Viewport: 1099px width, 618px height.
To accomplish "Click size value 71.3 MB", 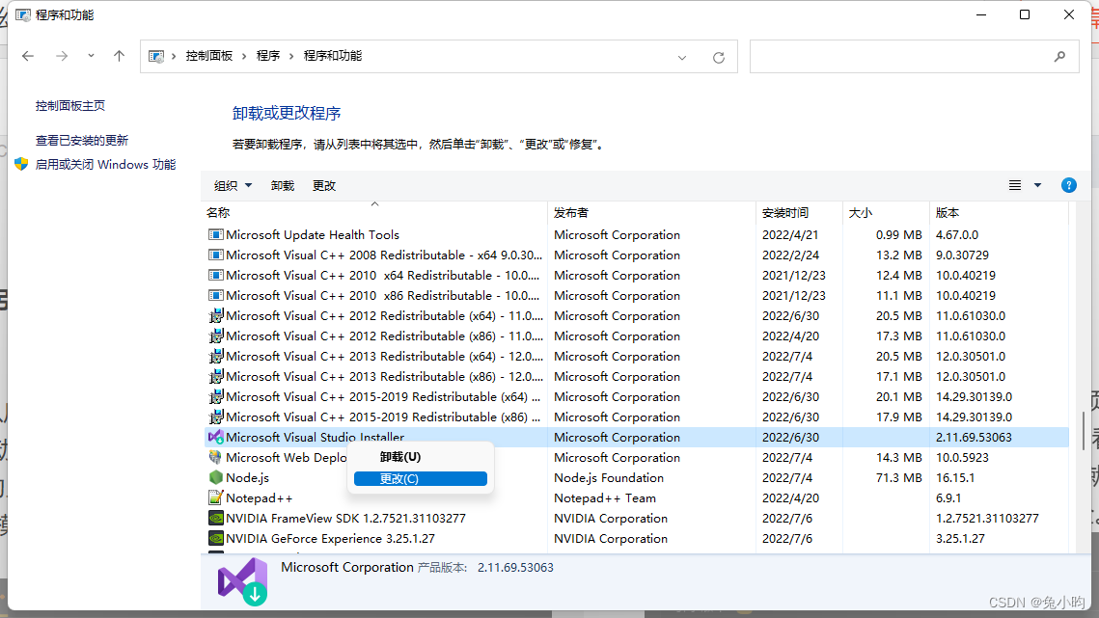I will click(x=898, y=478).
